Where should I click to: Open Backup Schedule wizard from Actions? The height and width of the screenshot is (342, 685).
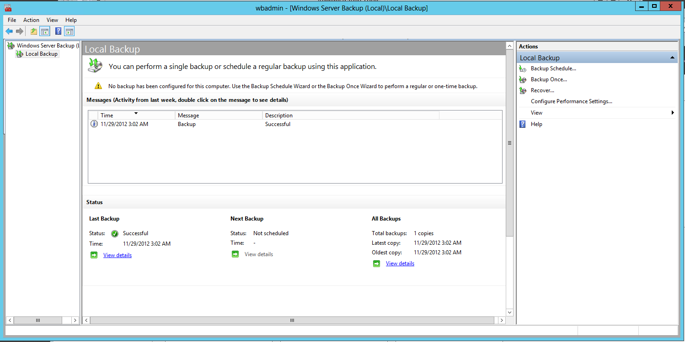[x=553, y=68]
